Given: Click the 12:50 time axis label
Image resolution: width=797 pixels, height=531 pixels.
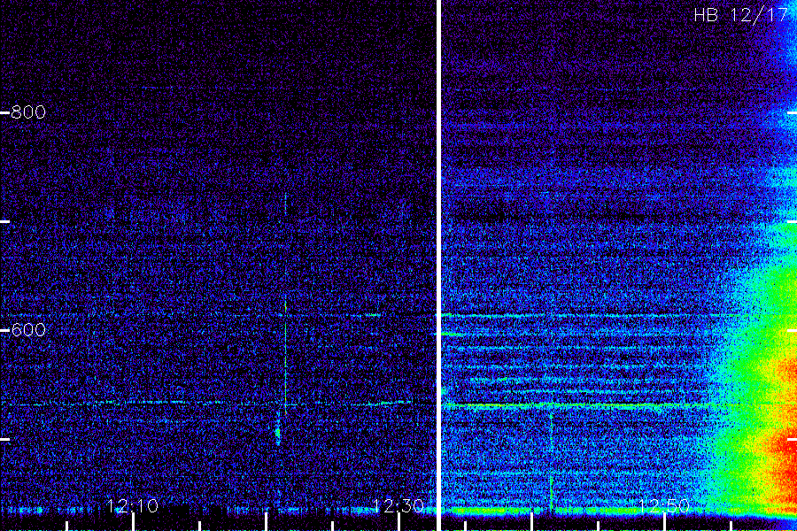Looking at the screenshot, I should pos(664,505).
